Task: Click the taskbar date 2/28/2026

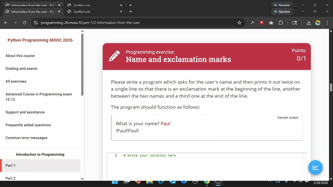Action: 321,183
